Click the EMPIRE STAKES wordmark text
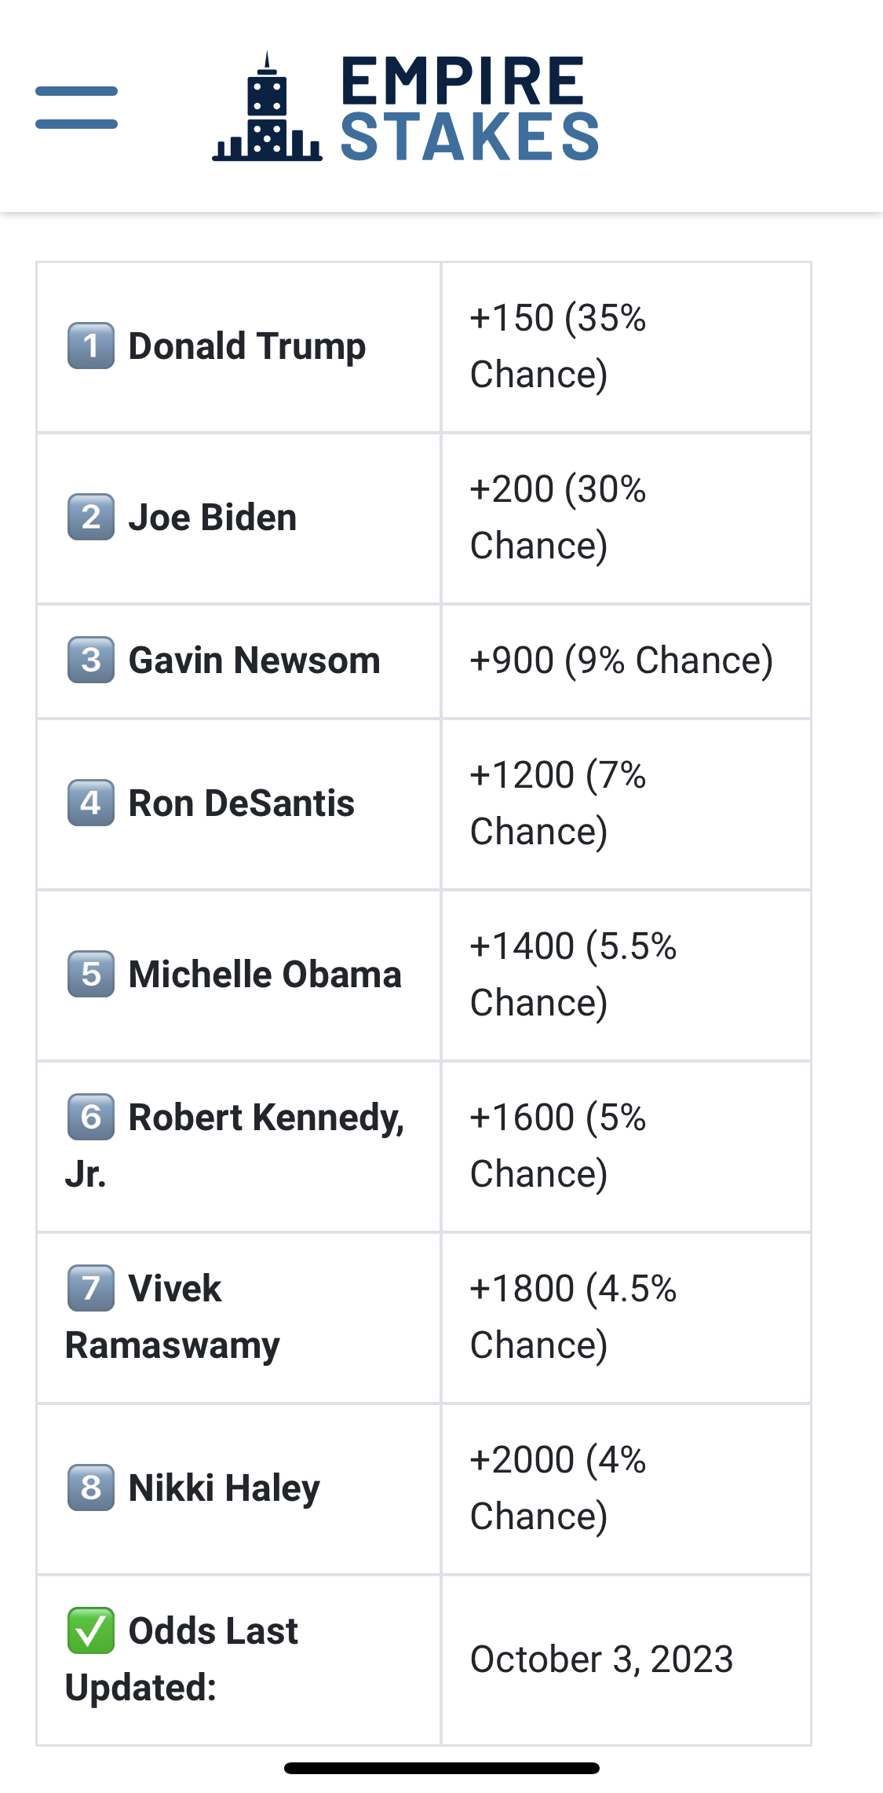This screenshot has height=1793, width=883. (x=469, y=108)
